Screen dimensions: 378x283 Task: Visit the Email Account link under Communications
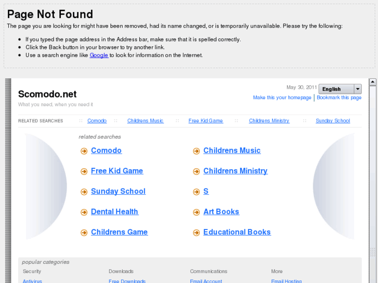(206, 281)
